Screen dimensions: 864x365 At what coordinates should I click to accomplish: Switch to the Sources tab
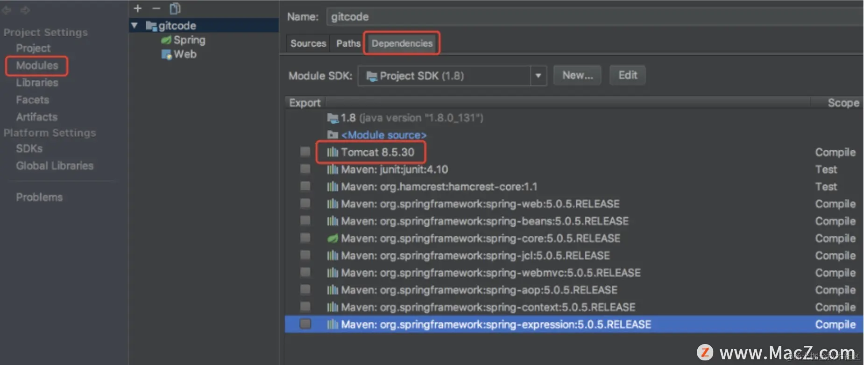coord(308,43)
